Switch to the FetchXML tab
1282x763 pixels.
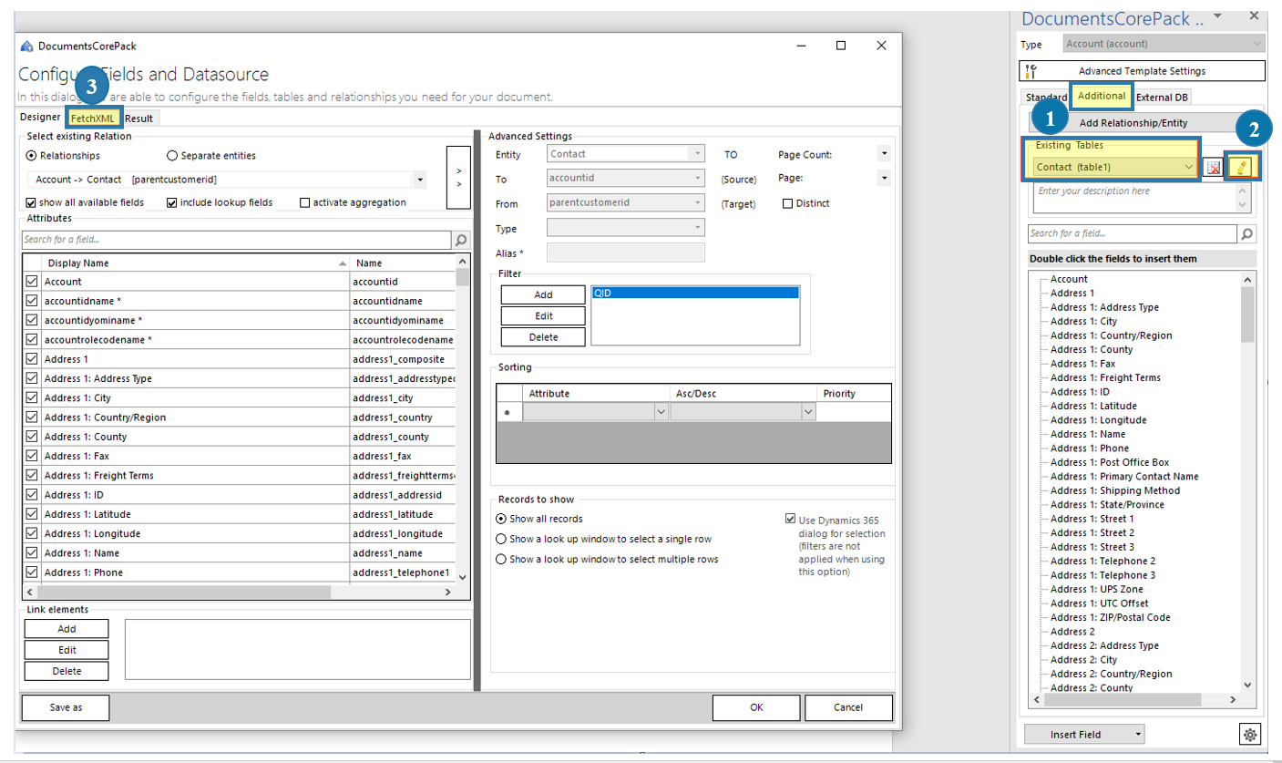click(93, 118)
